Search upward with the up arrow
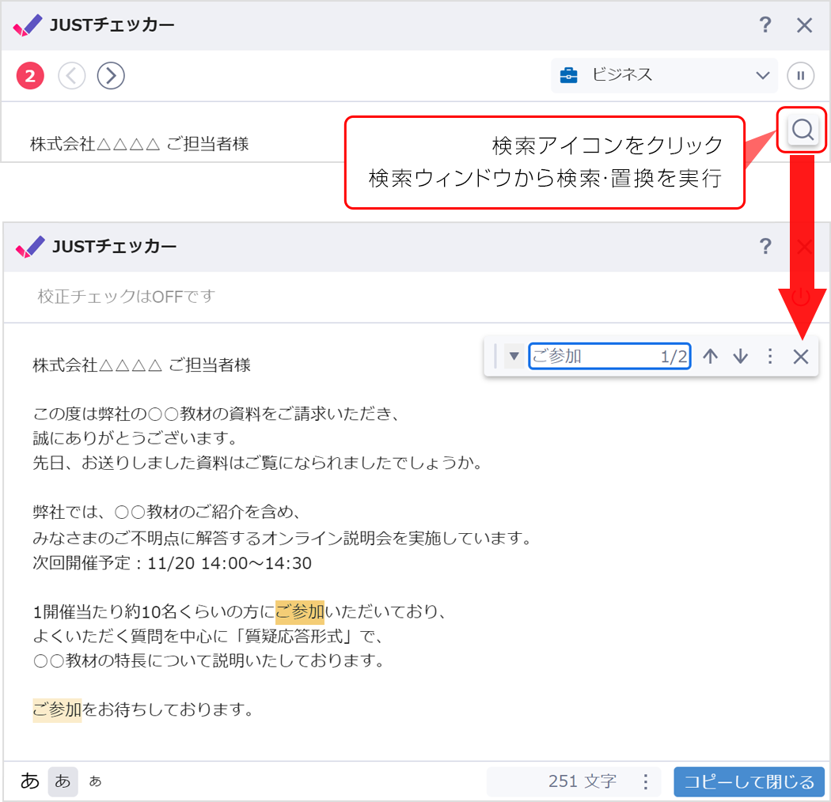This screenshot has height=802, width=831. point(710,356)
